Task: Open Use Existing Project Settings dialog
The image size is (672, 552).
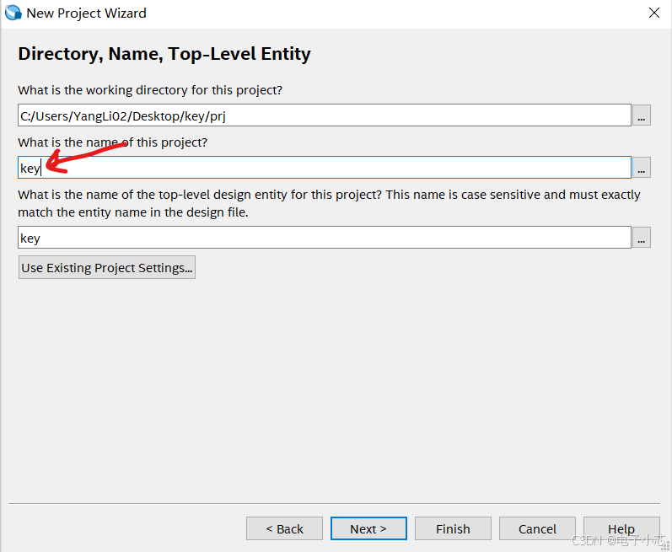Action: tap(107, 268)
